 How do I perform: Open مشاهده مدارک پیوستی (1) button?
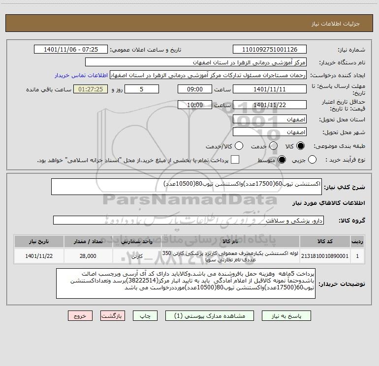pyautogui.click(x=210, y=316)
